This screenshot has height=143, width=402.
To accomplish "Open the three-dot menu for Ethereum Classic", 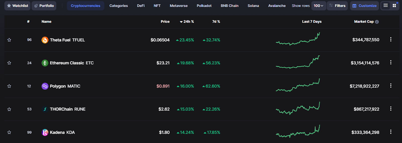I will (x=391, y=62).
